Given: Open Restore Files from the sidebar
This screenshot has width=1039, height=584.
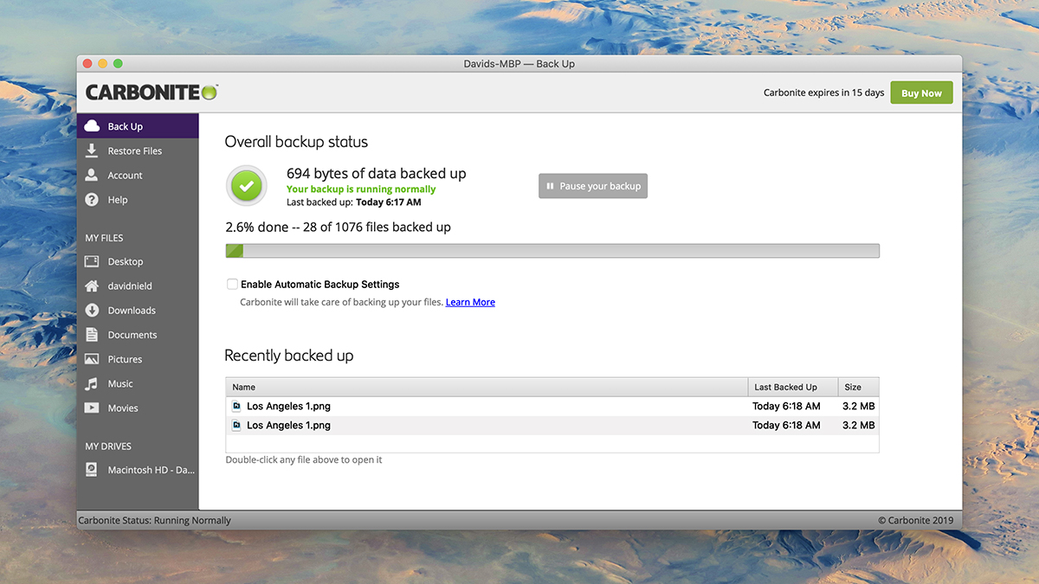Looking at the screenshot, I should (x=93, y=150).
